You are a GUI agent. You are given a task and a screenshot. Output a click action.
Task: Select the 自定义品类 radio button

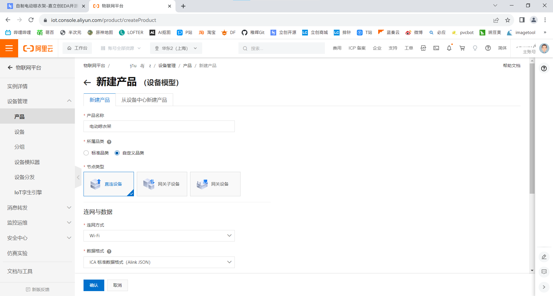(117, 153)
